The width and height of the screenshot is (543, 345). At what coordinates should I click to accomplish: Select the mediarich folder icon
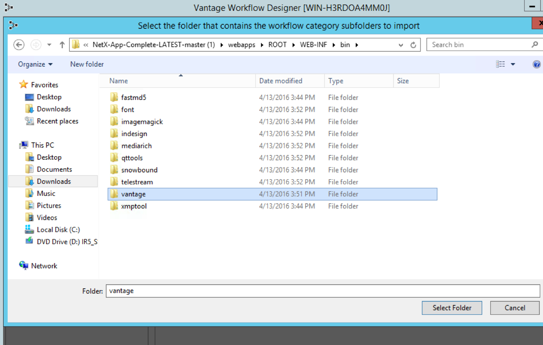[114, 146]
